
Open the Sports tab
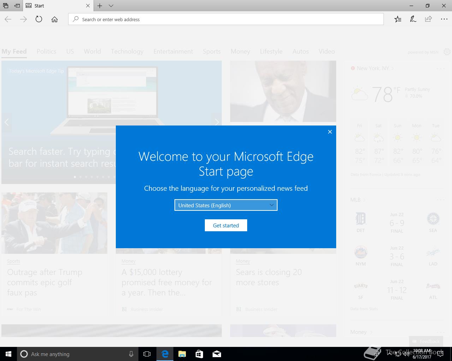point(212,51)
